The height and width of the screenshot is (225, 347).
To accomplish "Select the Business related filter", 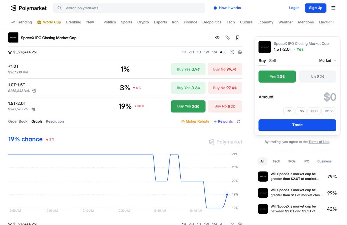I will pos(324,161).
